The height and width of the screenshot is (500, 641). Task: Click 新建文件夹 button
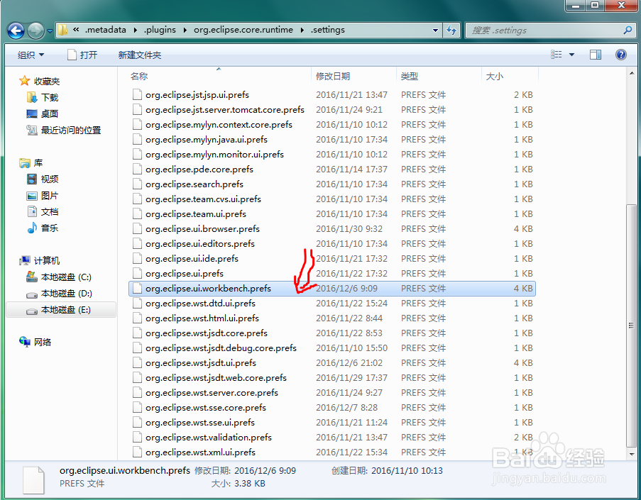point(140,55)
